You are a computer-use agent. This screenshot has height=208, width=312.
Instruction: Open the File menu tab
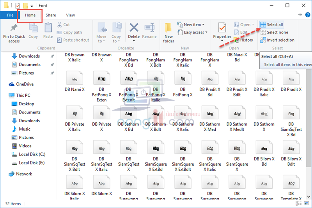[x=10, y=15]
